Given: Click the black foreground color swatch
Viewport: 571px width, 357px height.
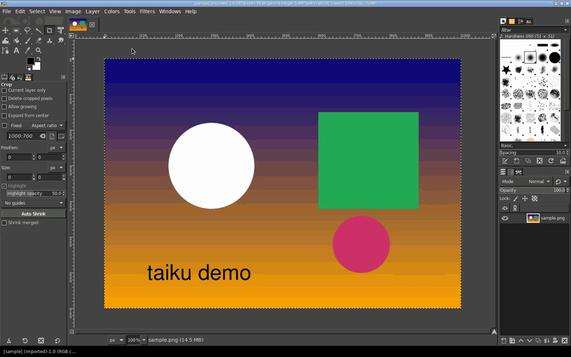Looking at the screenshot, I should (x=30, y=61).
